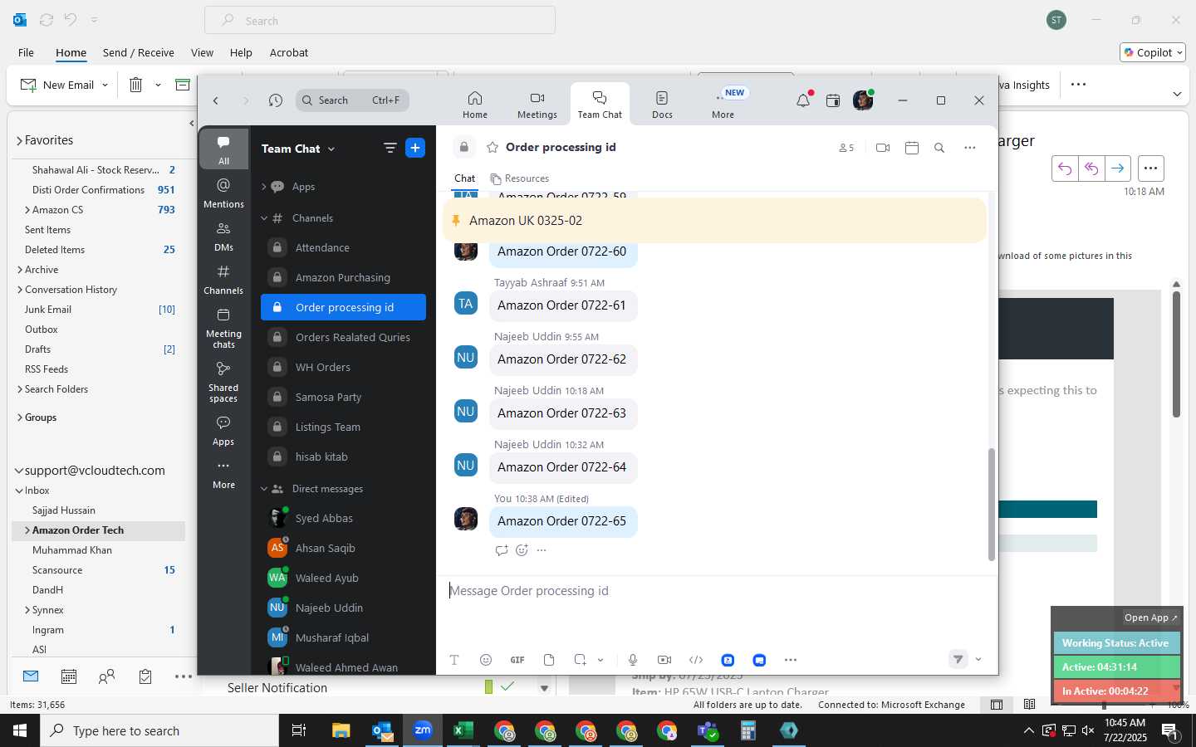Open direct message with Syed Abbas
Image resolution: width=1196 pixels, height=747 pixels.
pyautogui.click(x=343, y=518)
